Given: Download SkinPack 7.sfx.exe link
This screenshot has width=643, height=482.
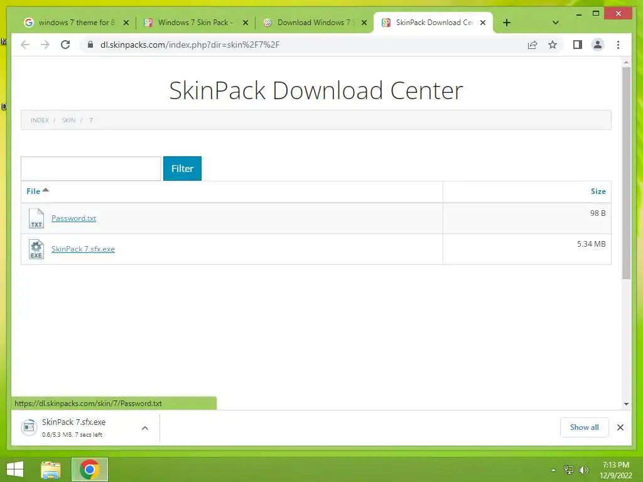Looking at the screenshot, I should (83, 249).
